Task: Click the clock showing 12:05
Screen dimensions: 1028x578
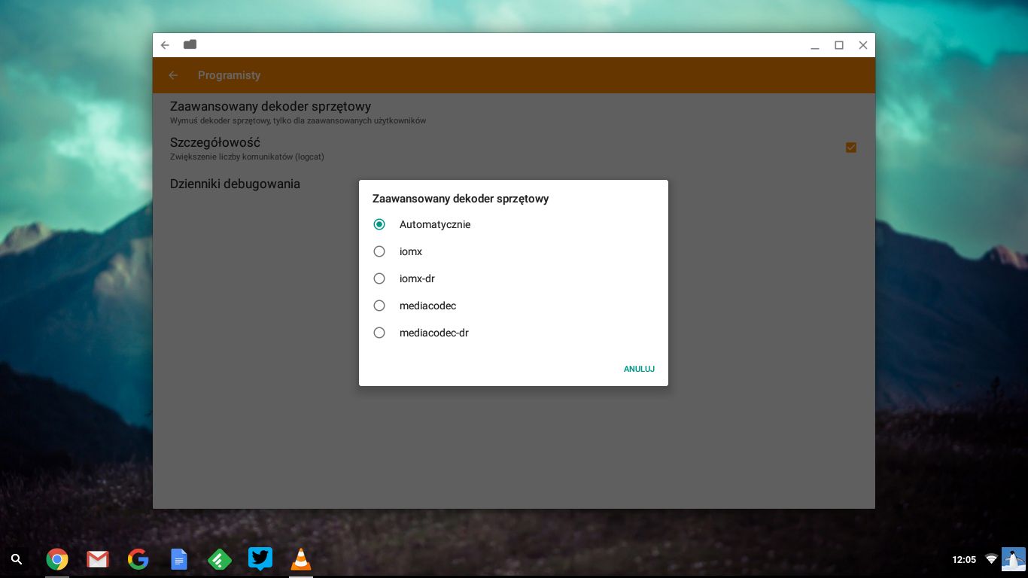Action: pyautogui.click(x=964, y=559)
